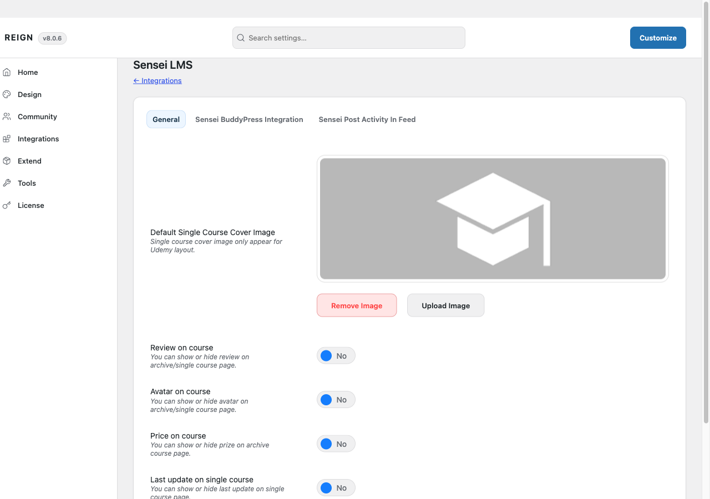
Task: Click the Extend cube icon
Action: point(7,161)
